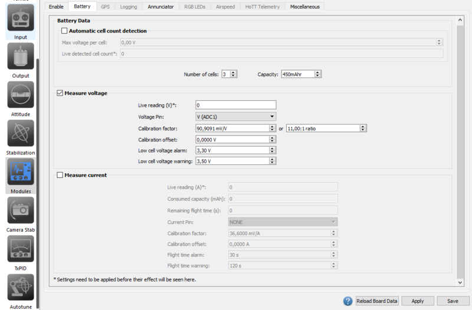This screenshot has width=472, height=310.
Task: Click the Remaining flight time (s) field
Action: coord(283,210)
